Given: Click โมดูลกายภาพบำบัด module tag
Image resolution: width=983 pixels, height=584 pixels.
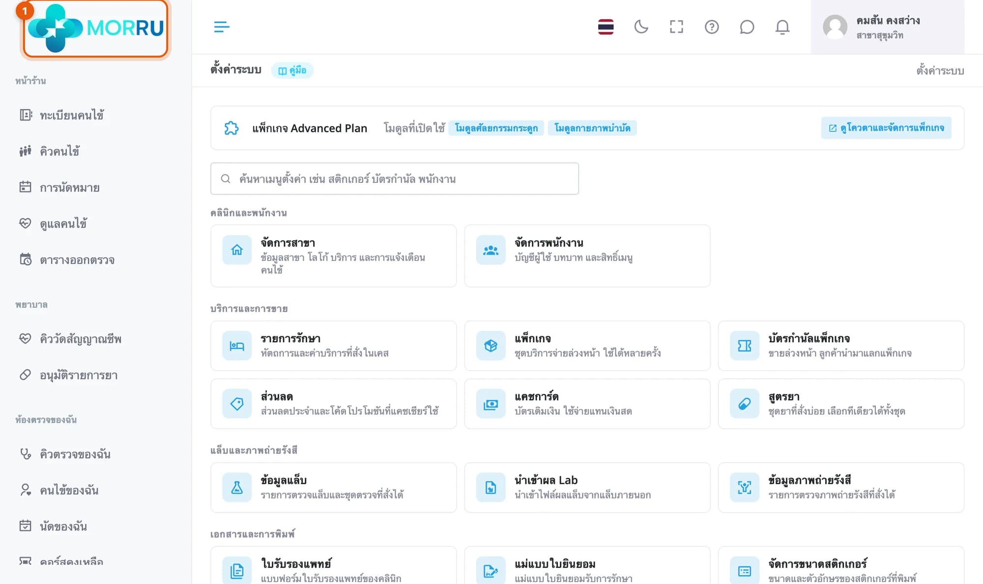Looking at the screenshot, I should [592, 128].
